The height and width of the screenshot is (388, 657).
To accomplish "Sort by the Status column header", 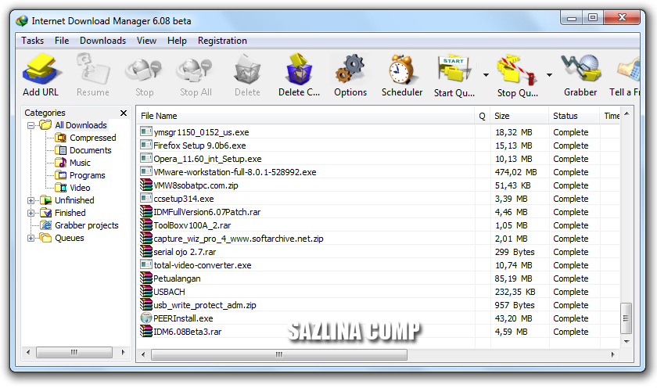I will click(574, 116).
